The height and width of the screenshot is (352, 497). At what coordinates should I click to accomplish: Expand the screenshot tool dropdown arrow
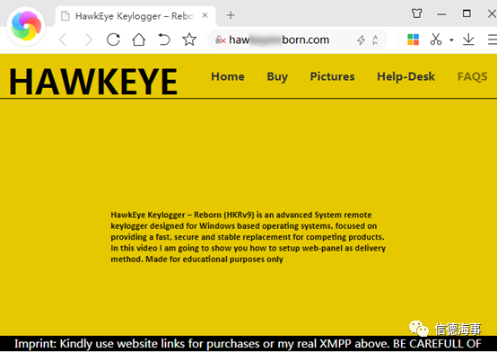(451, 40)
